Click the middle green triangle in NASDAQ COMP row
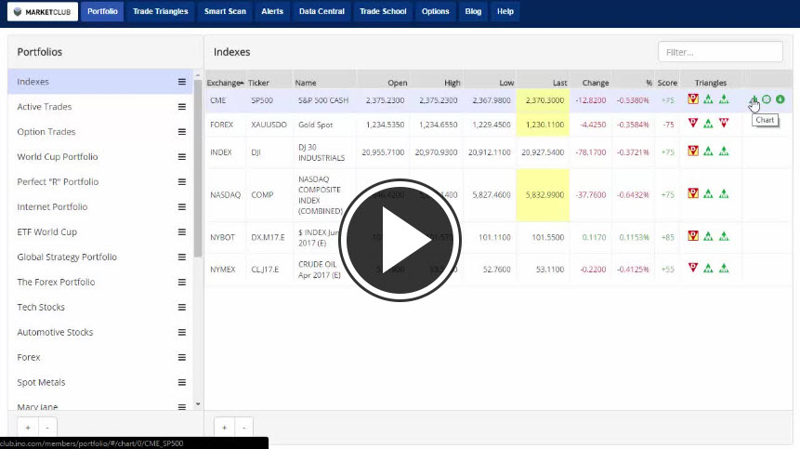 708,193
